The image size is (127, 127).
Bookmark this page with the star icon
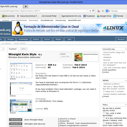[87, 11]
